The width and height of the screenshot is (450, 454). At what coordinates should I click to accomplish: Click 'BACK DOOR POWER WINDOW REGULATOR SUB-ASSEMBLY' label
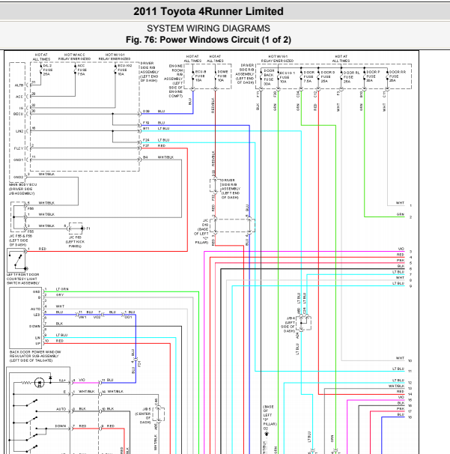click(x=35, y=356)
